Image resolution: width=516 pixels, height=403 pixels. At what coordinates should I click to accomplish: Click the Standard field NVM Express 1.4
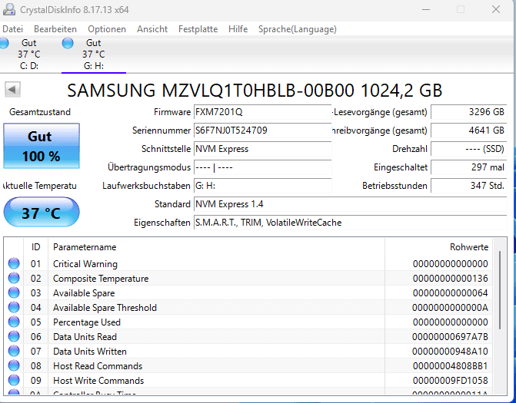(x=350, y=204)
